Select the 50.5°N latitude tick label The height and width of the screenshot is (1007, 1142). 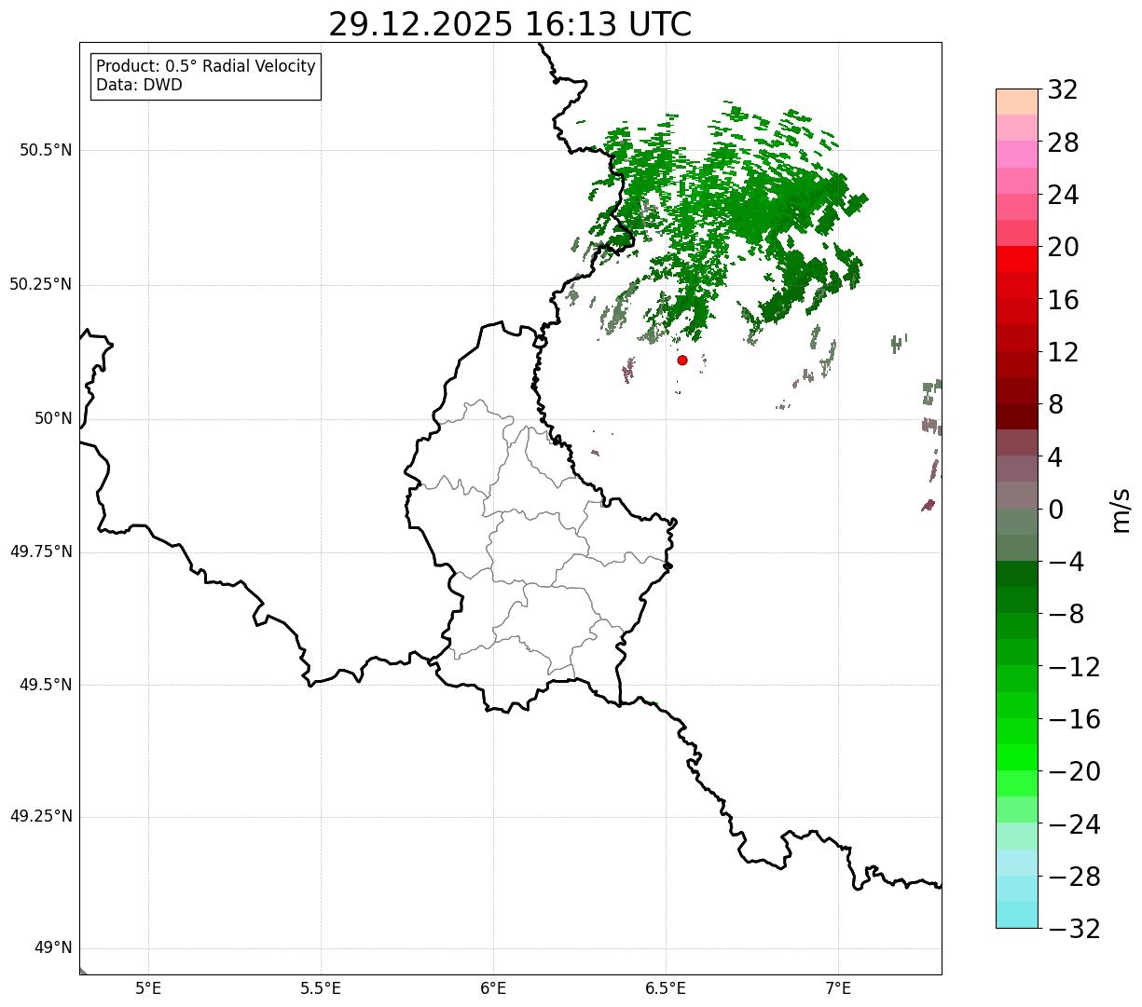pos(46,150)
